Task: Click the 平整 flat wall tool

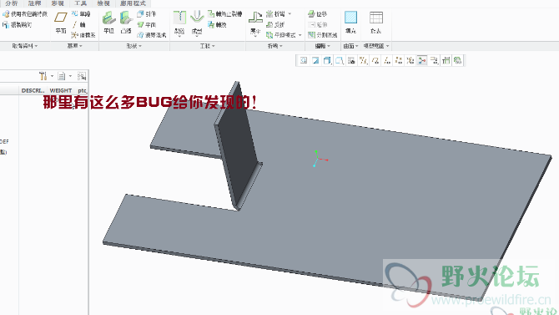Action: (108, 23)
